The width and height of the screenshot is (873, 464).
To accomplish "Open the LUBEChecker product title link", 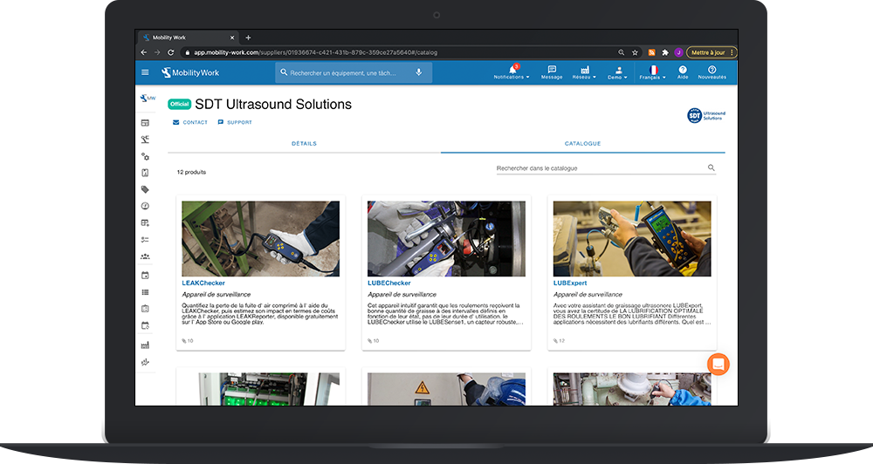I will 389,283.
